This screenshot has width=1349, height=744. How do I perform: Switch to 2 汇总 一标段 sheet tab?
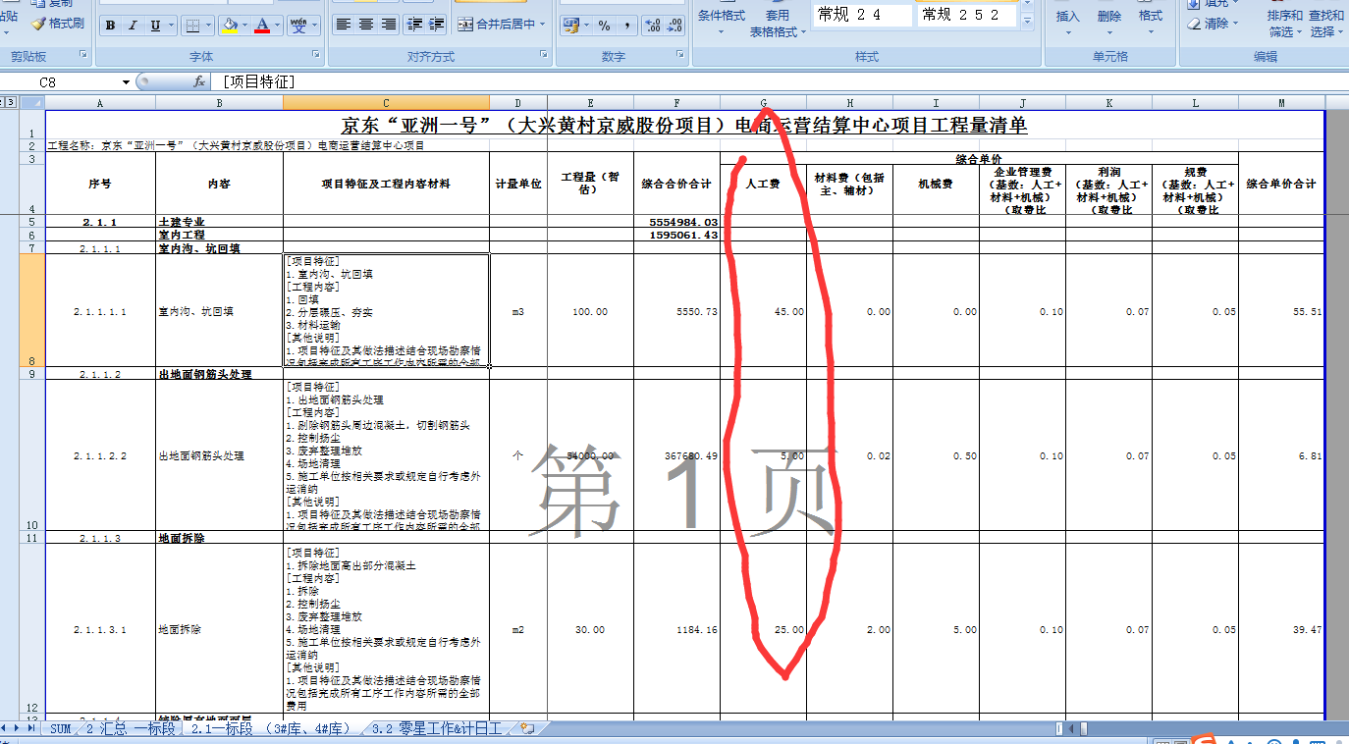(131, 729)
